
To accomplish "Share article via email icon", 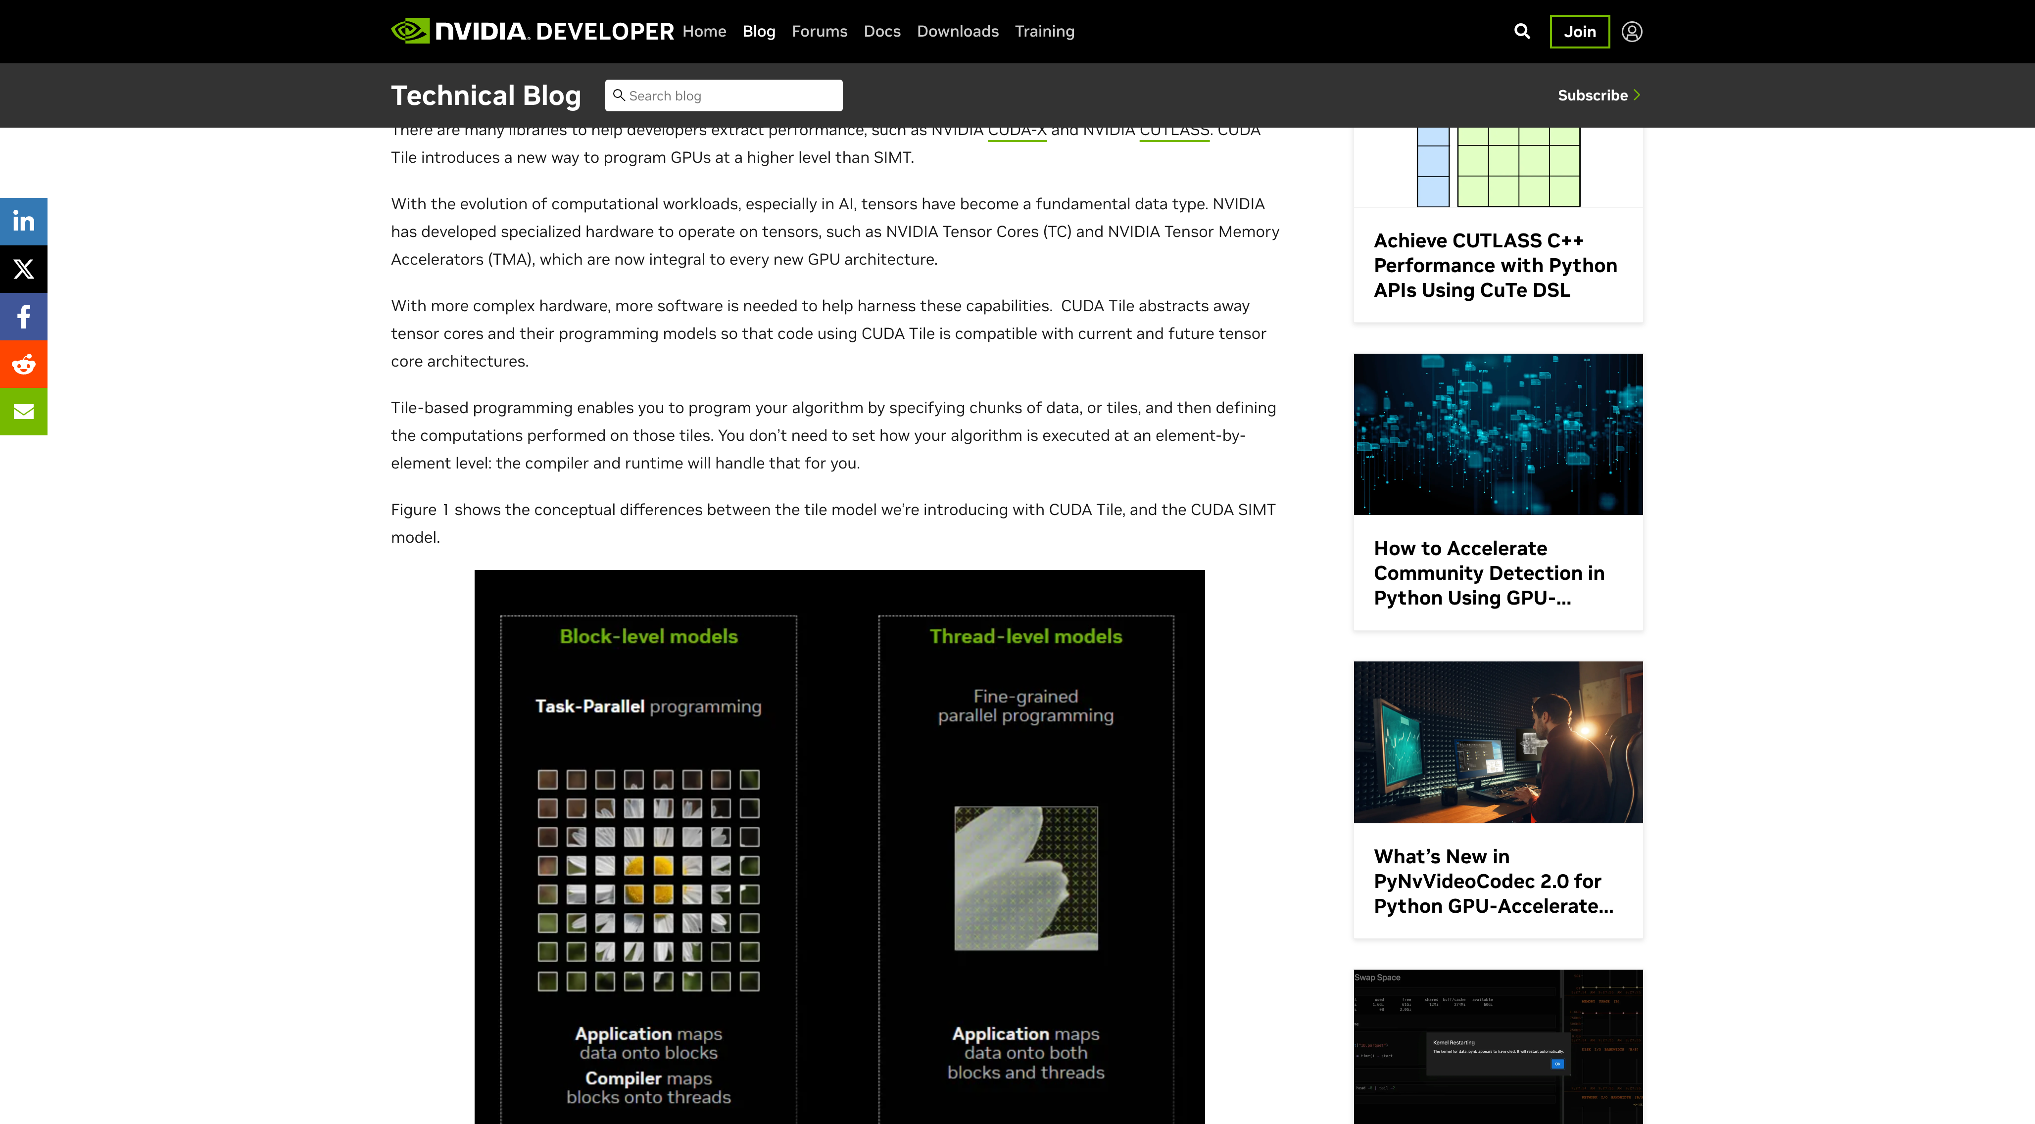I will [x=24, y=412].
